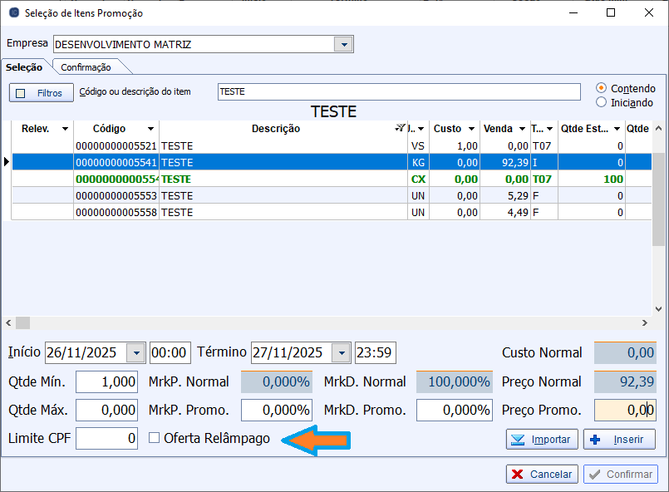The height and width of the screenshot is (492, 669).
Task: Open the Término date picker dropdown
Action: [x=341, y=352]
